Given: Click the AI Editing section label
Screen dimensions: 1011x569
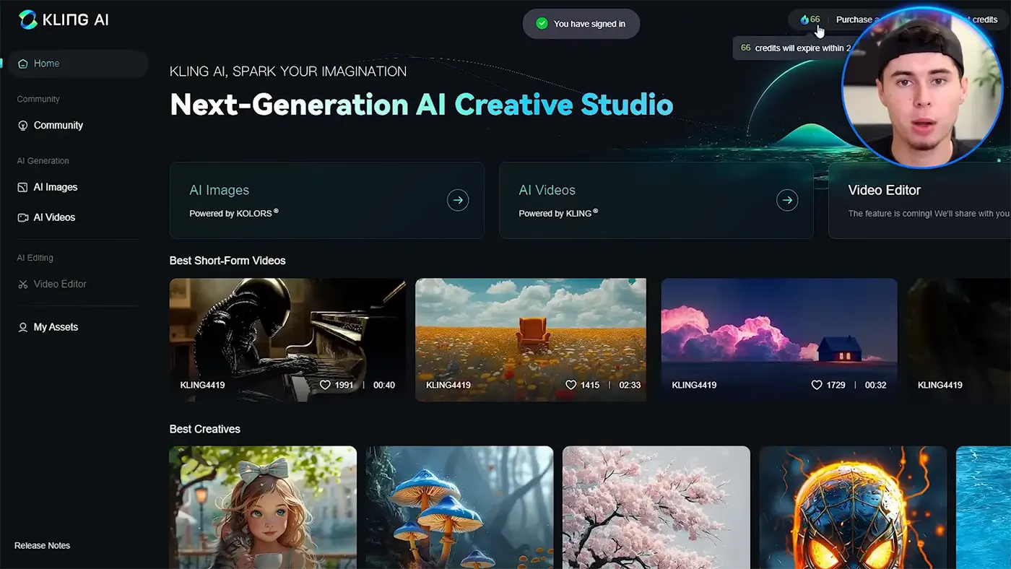Looking at the screenshot, I should pos(35,258).
